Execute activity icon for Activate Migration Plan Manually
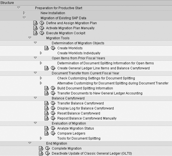Image resolution: width=172 pixels, height=156 pixels. [42, 28]
